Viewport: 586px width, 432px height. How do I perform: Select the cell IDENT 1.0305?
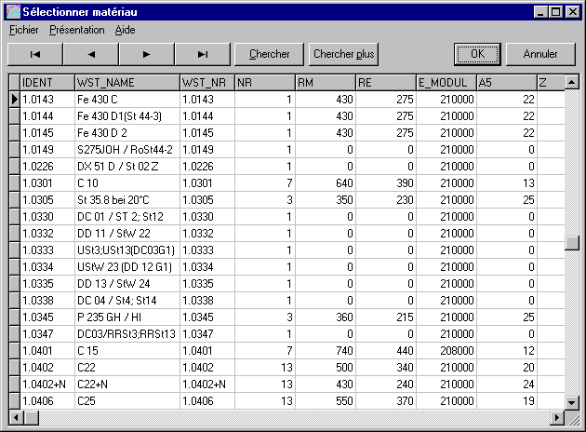pyautogui.click(x=47, y=199)
